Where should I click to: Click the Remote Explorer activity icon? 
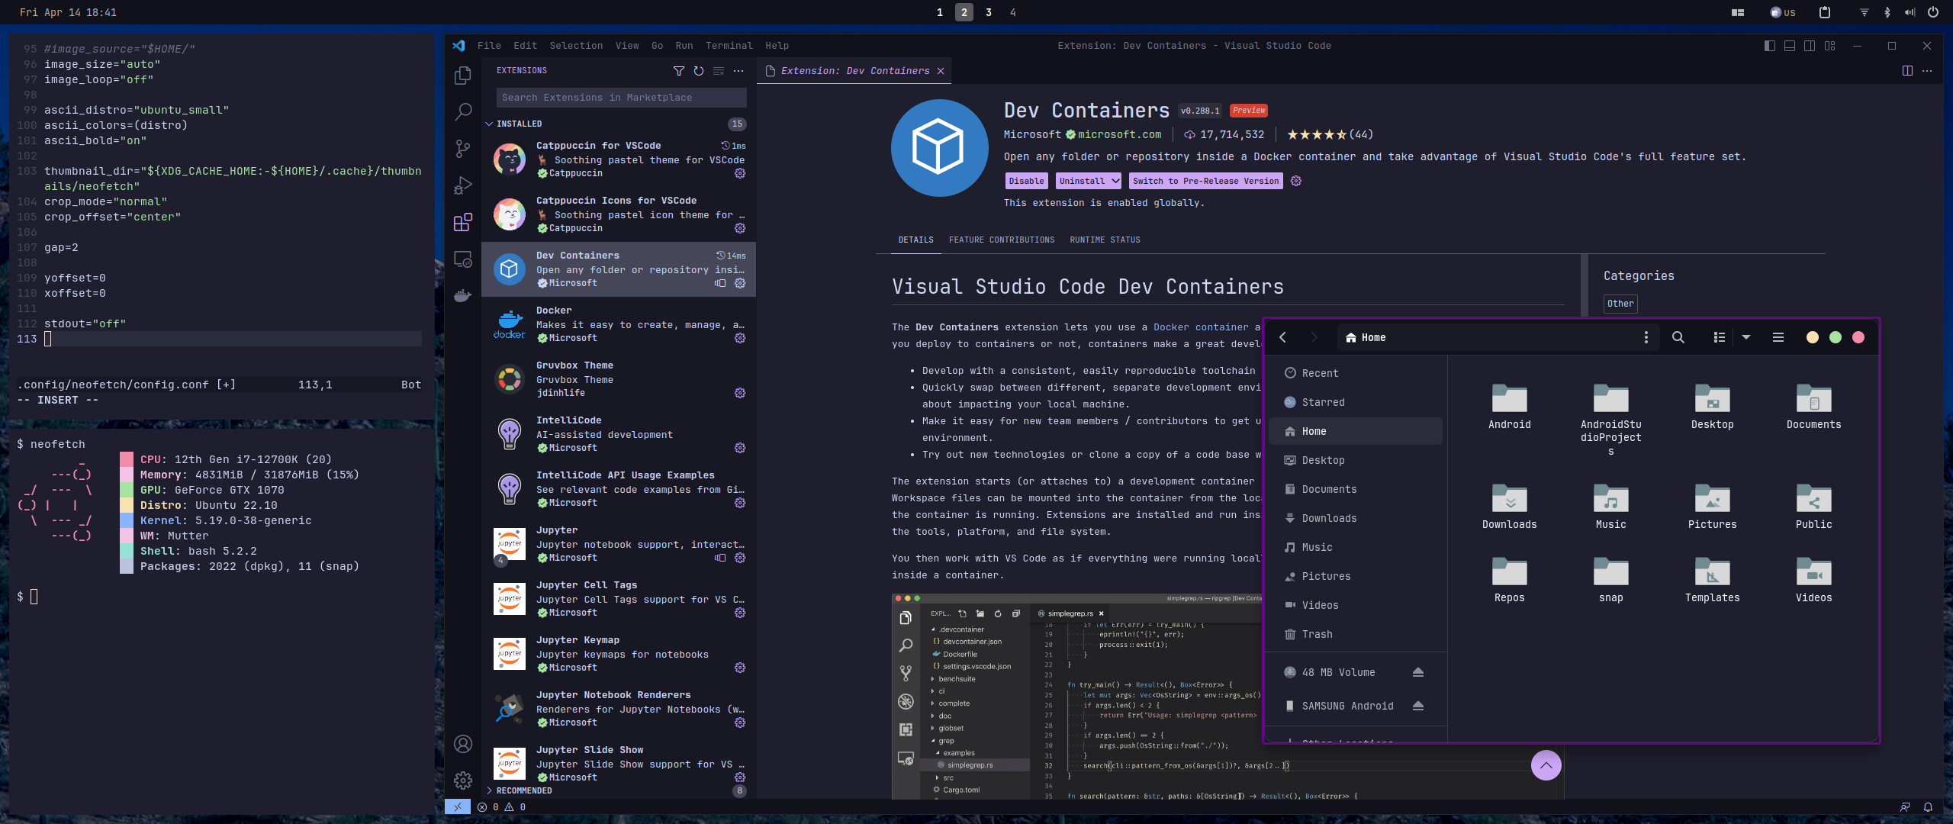[x=462, y=259]
